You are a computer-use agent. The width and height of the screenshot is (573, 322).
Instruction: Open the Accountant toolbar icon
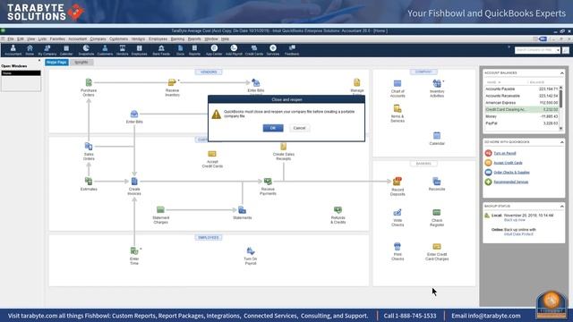[13, 50]
